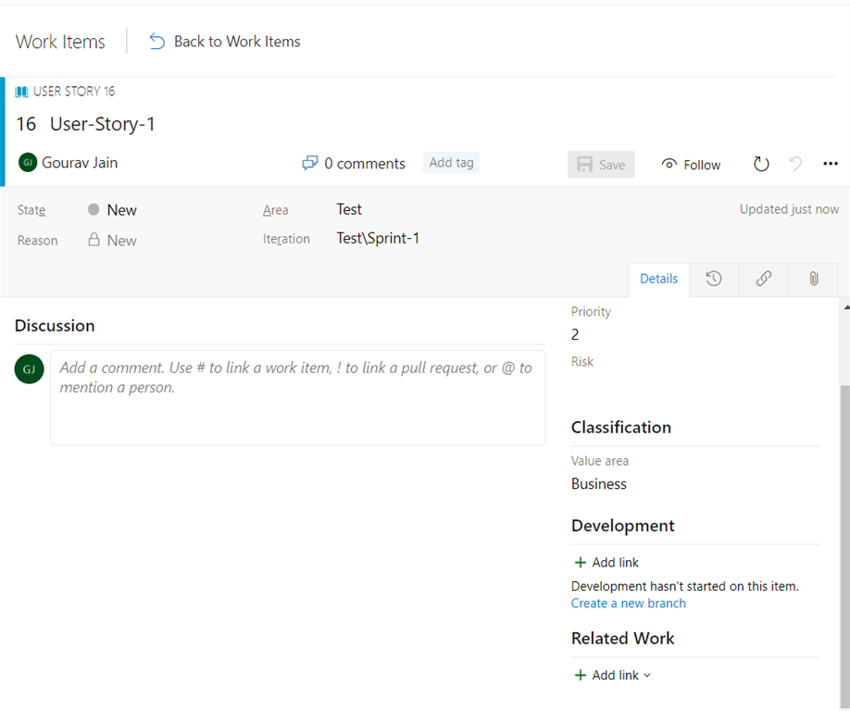The width and height of the screenshot is (850, 711).
Task: Open the Reason dropdown showing New
Action: click(120, 240)
